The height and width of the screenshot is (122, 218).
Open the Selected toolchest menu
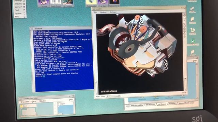tap(20, 4)
